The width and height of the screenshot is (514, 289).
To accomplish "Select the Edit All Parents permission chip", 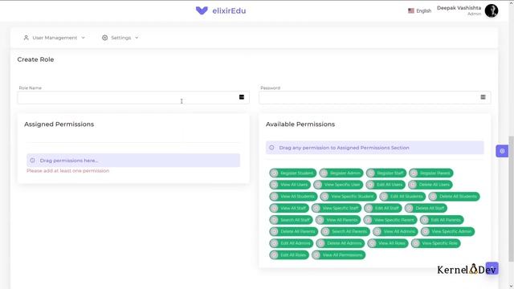I will [442, 220].
